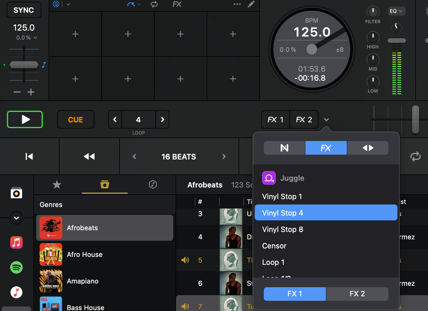Open the Apple Music library source
The width and height of the screenshot is (428, 311).
[x=16, y=243]
